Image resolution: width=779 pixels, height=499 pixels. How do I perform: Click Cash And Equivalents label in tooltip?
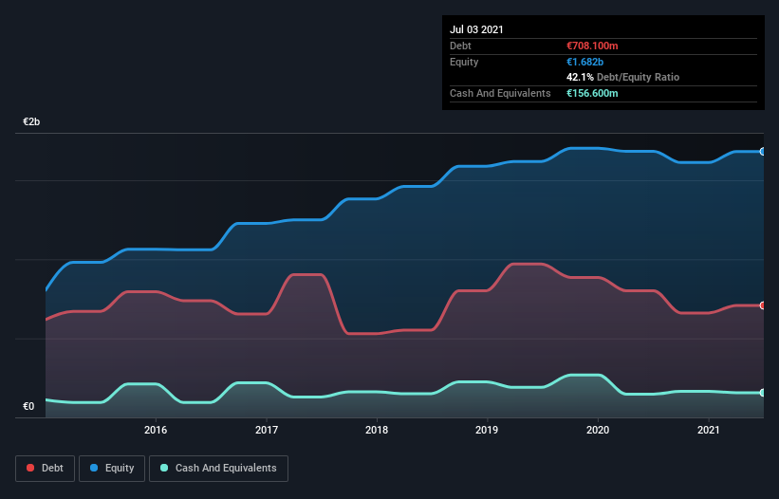click(x=500, y=93)
